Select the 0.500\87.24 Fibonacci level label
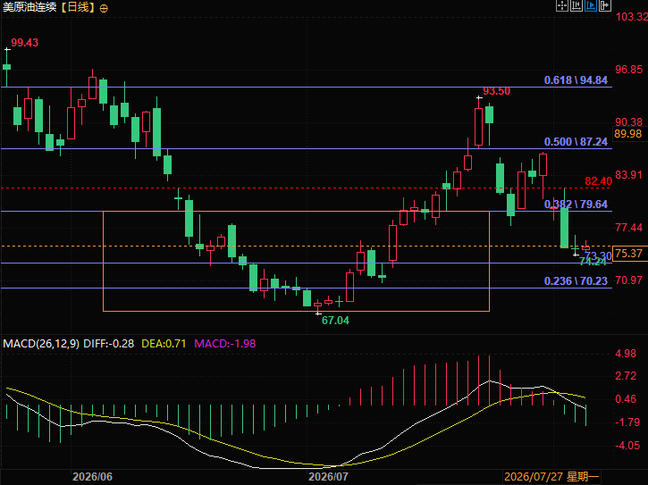This screenshot has width=648, height=485. (576, 142)
